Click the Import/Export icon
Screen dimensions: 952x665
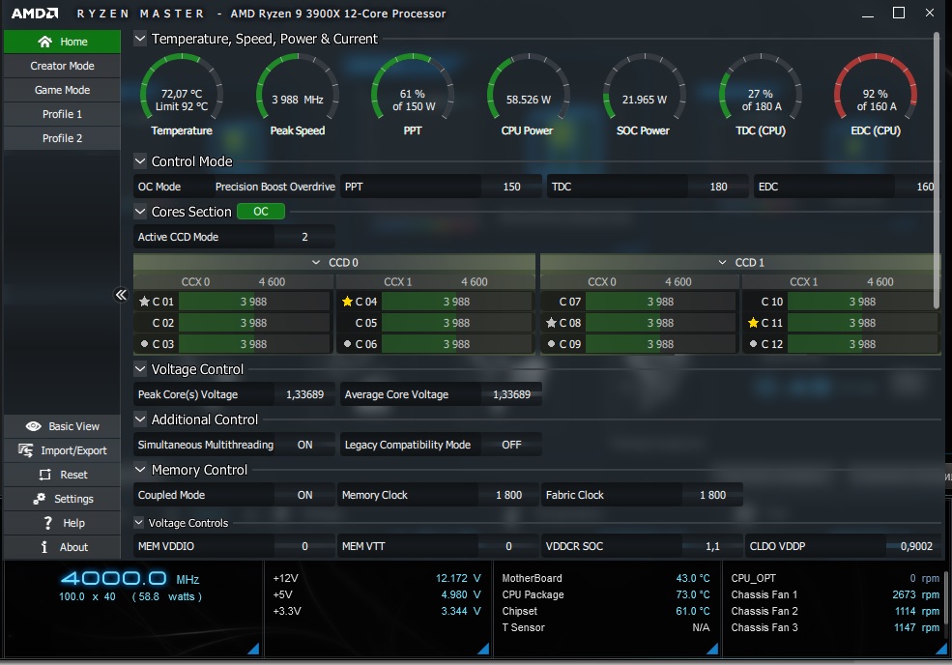25,450
